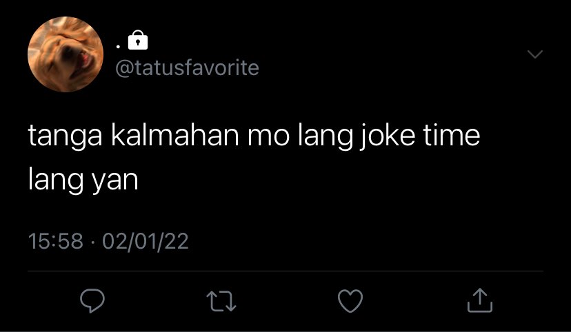
Task: Expand tweet options with the chevron arrow
Action: [x=535, y=54]
